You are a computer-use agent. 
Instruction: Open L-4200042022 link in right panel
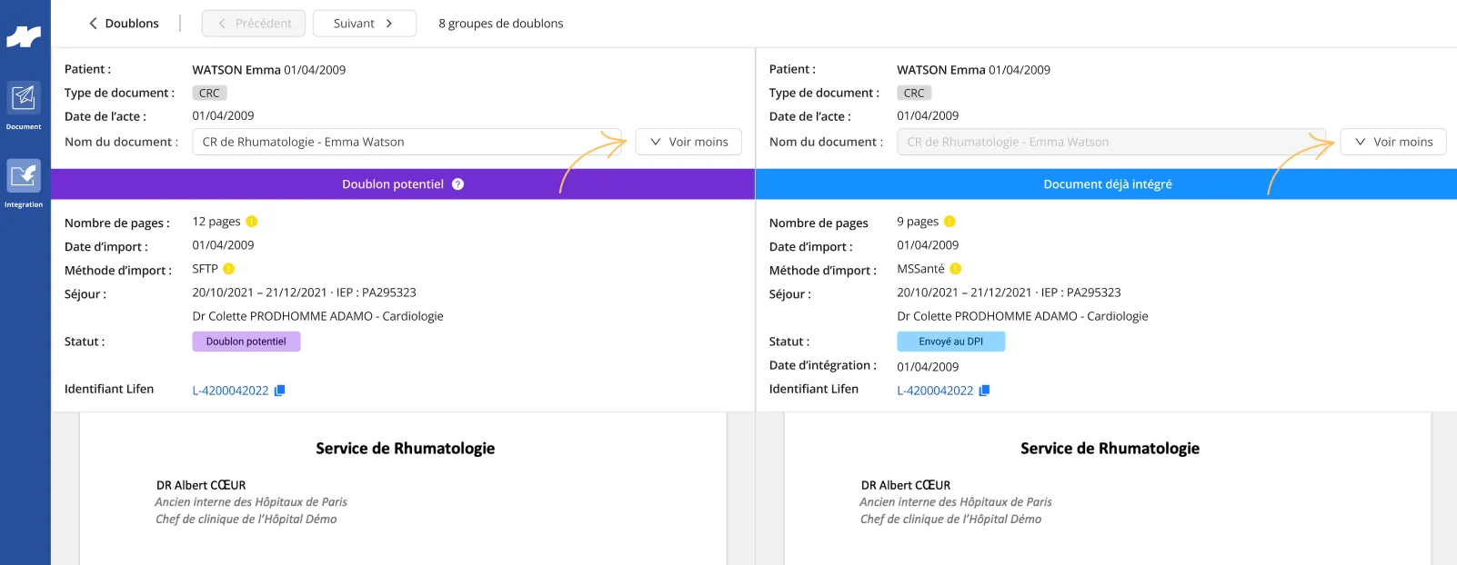pyautogui.click(x=935, y=391)
